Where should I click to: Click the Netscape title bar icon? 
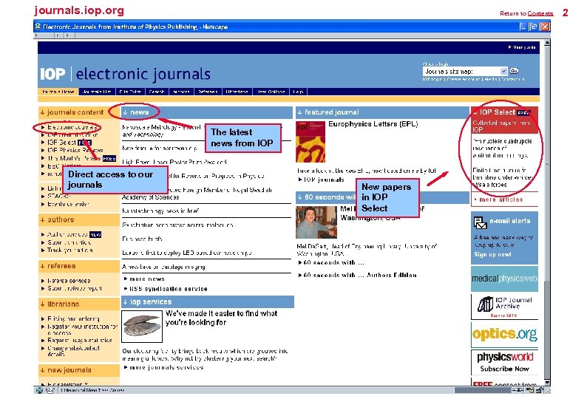pos(38,27)
